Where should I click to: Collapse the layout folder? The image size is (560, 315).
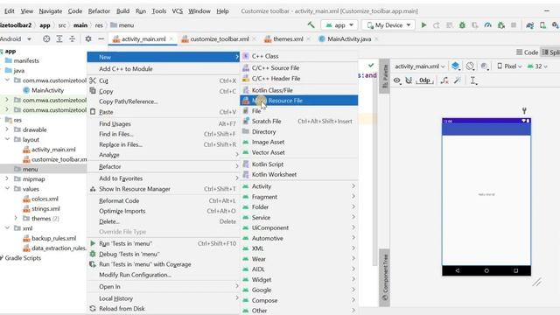point(7,139)
